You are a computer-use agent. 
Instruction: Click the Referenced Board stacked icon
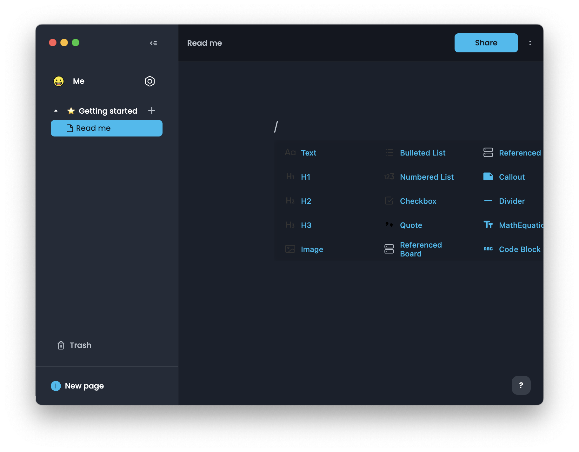389,249
